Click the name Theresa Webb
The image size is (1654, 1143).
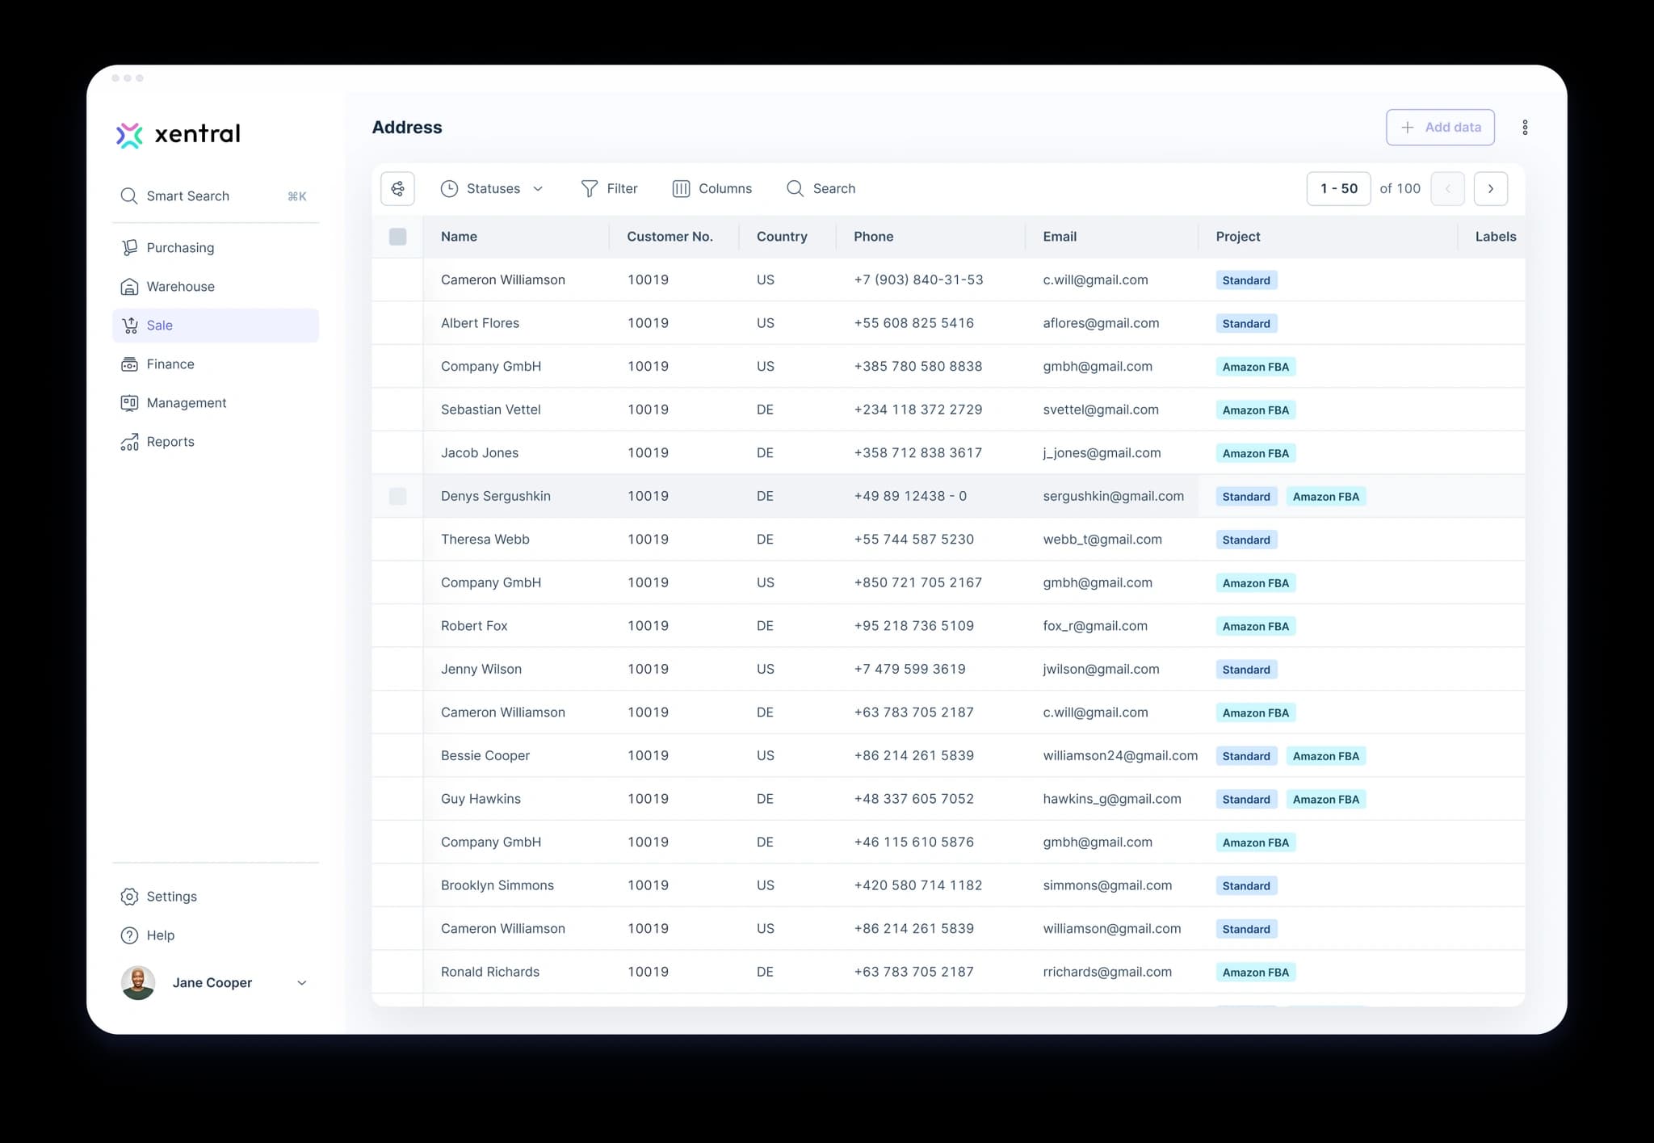pos(485,540)
